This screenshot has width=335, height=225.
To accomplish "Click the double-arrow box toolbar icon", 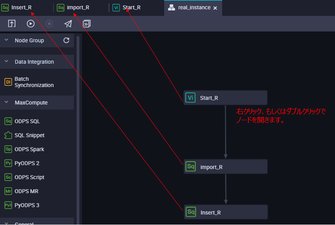I will click(x=86, y=23).
